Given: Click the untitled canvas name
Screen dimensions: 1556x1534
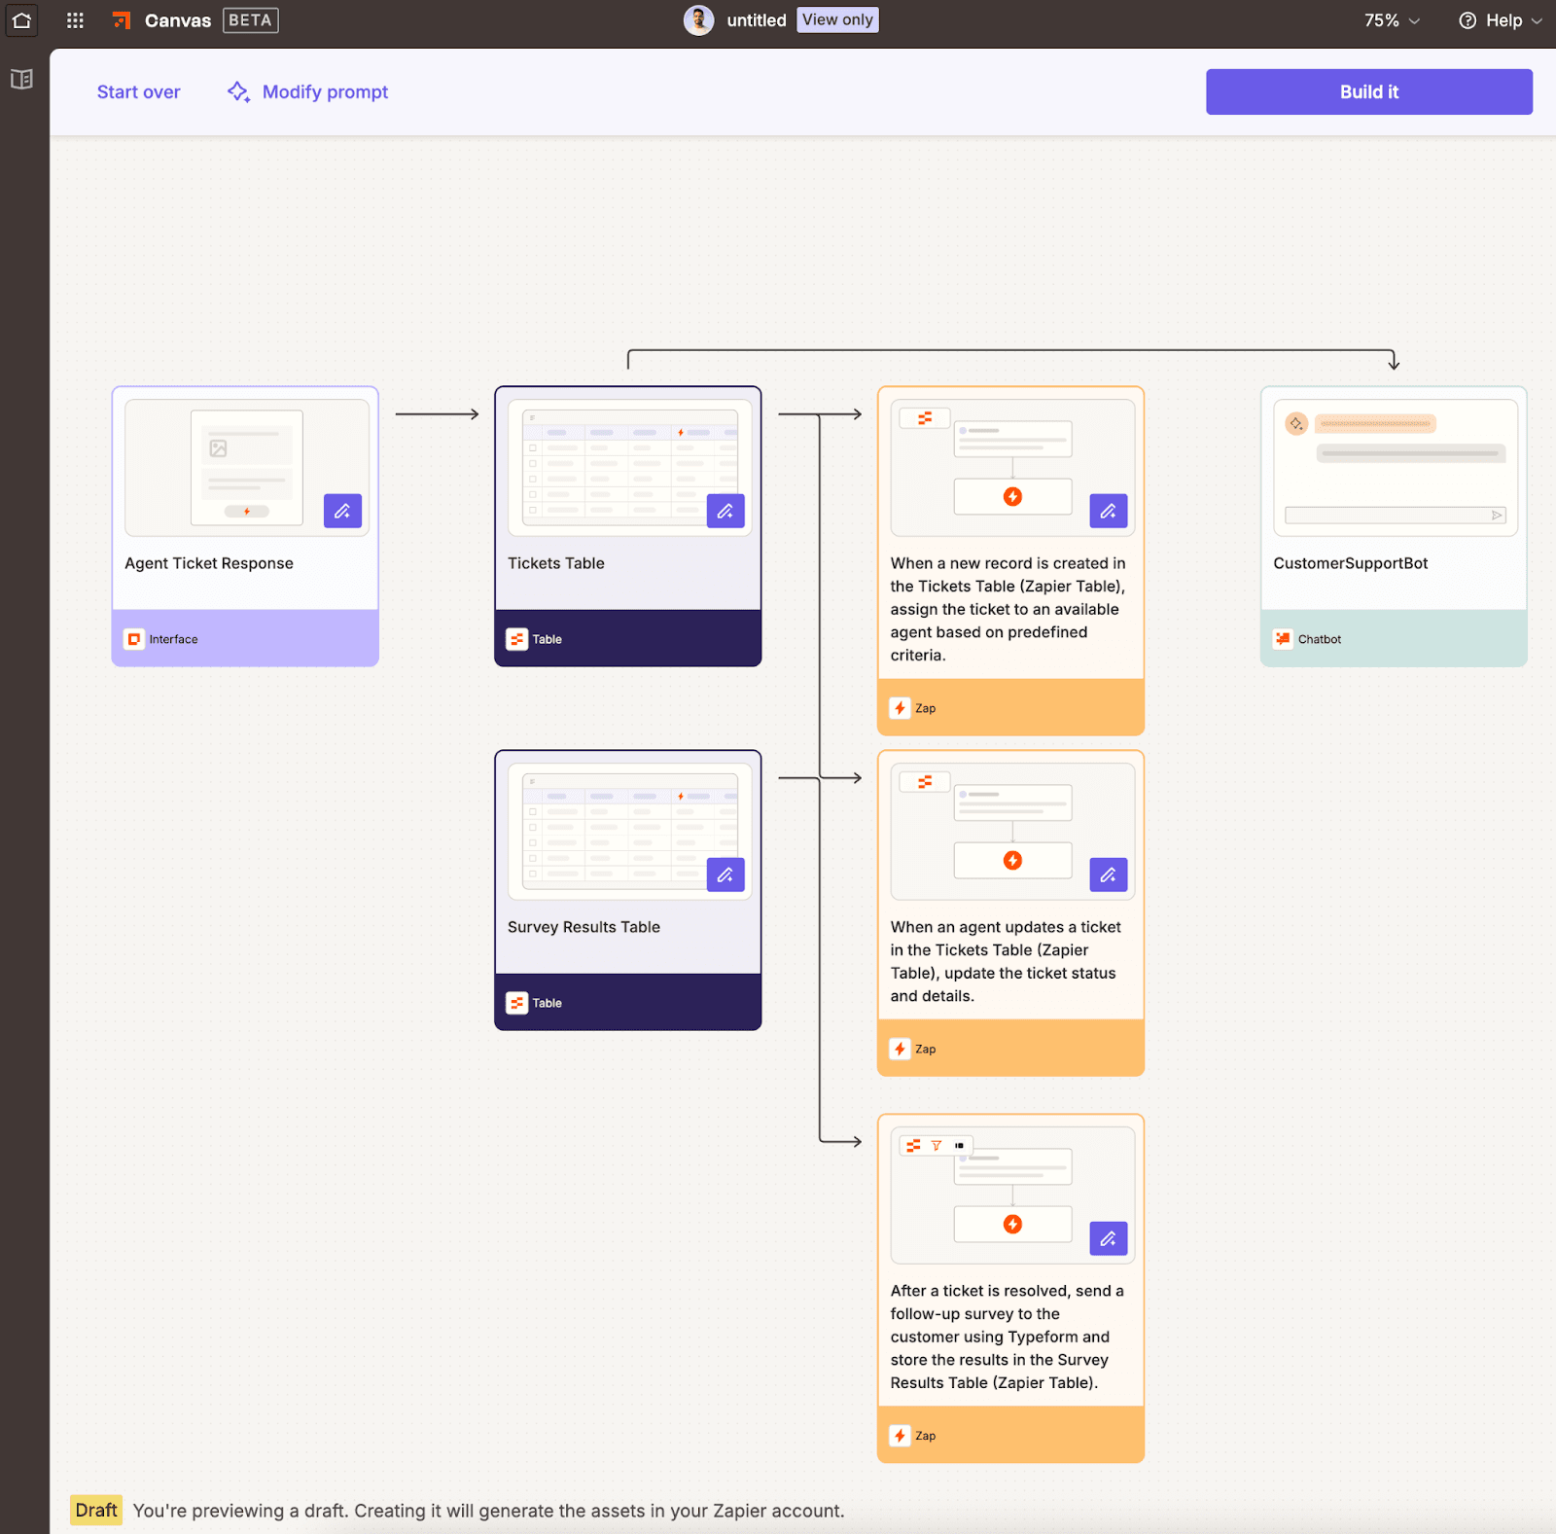Looking at the screenshot, I should click(x=757, y=20).
